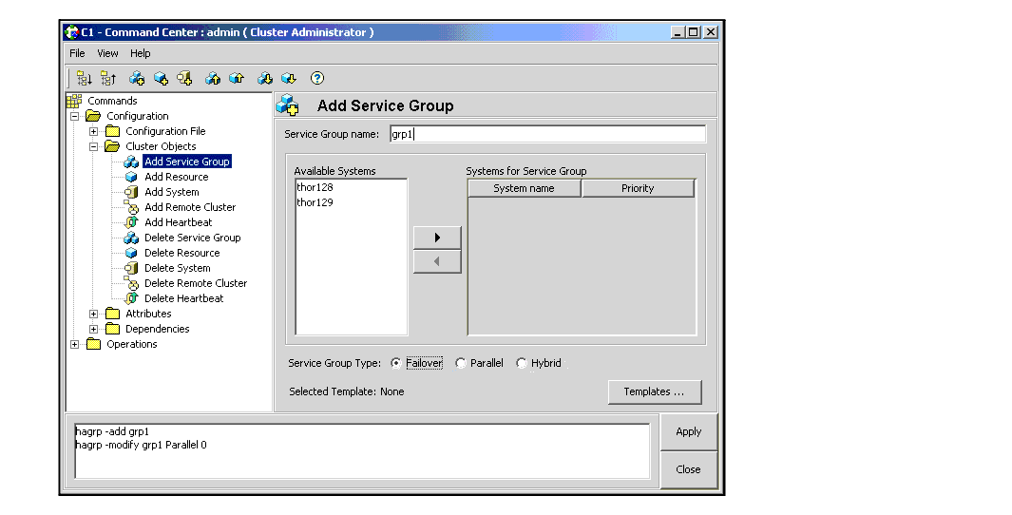Select Delete Remote Cluster in the tree
Viewport: 1012px width, 515px height.
[195, 283]
